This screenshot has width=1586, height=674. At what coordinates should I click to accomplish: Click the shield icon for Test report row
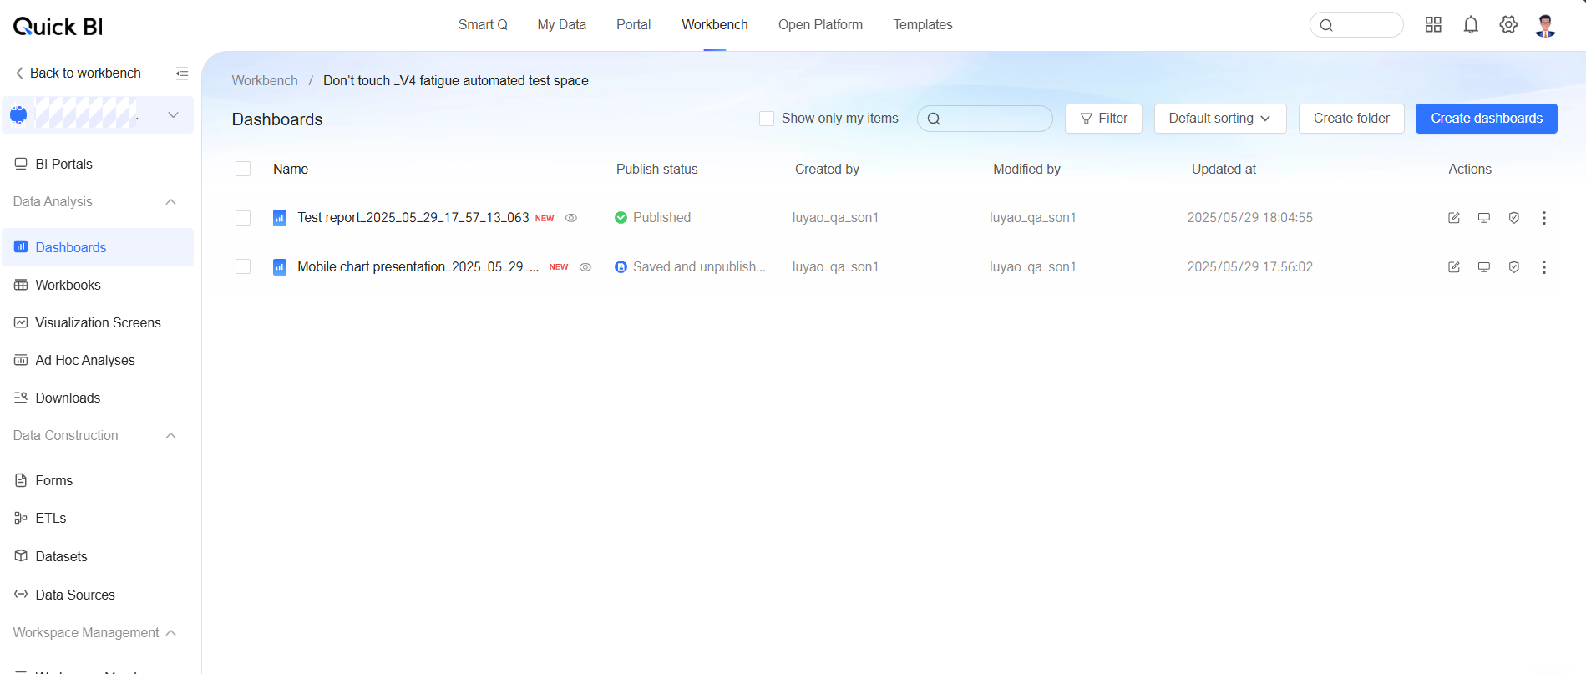[1514, 218]
